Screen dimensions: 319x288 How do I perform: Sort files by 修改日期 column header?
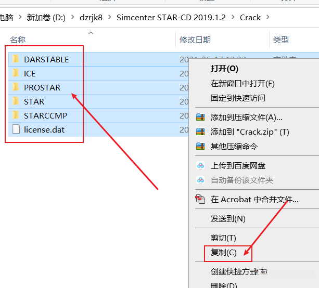pos(195,40)
